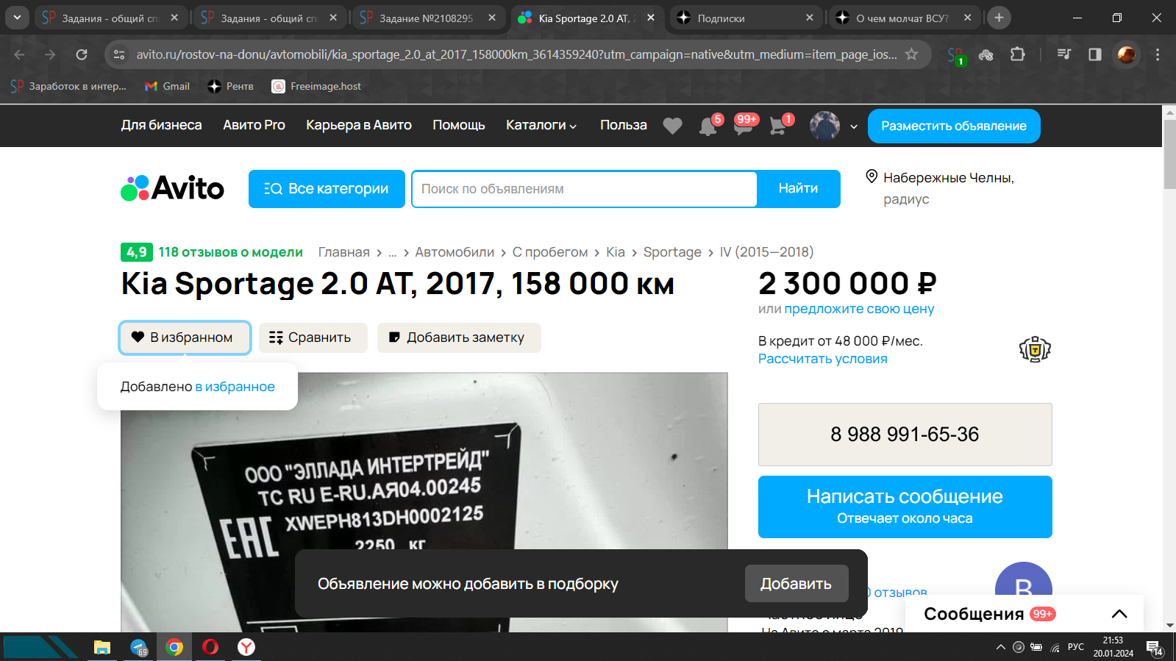Go to Kia breadcrumb
Image resolution: width=1176 pixels, height=661 pixels.
pos(616,252)
